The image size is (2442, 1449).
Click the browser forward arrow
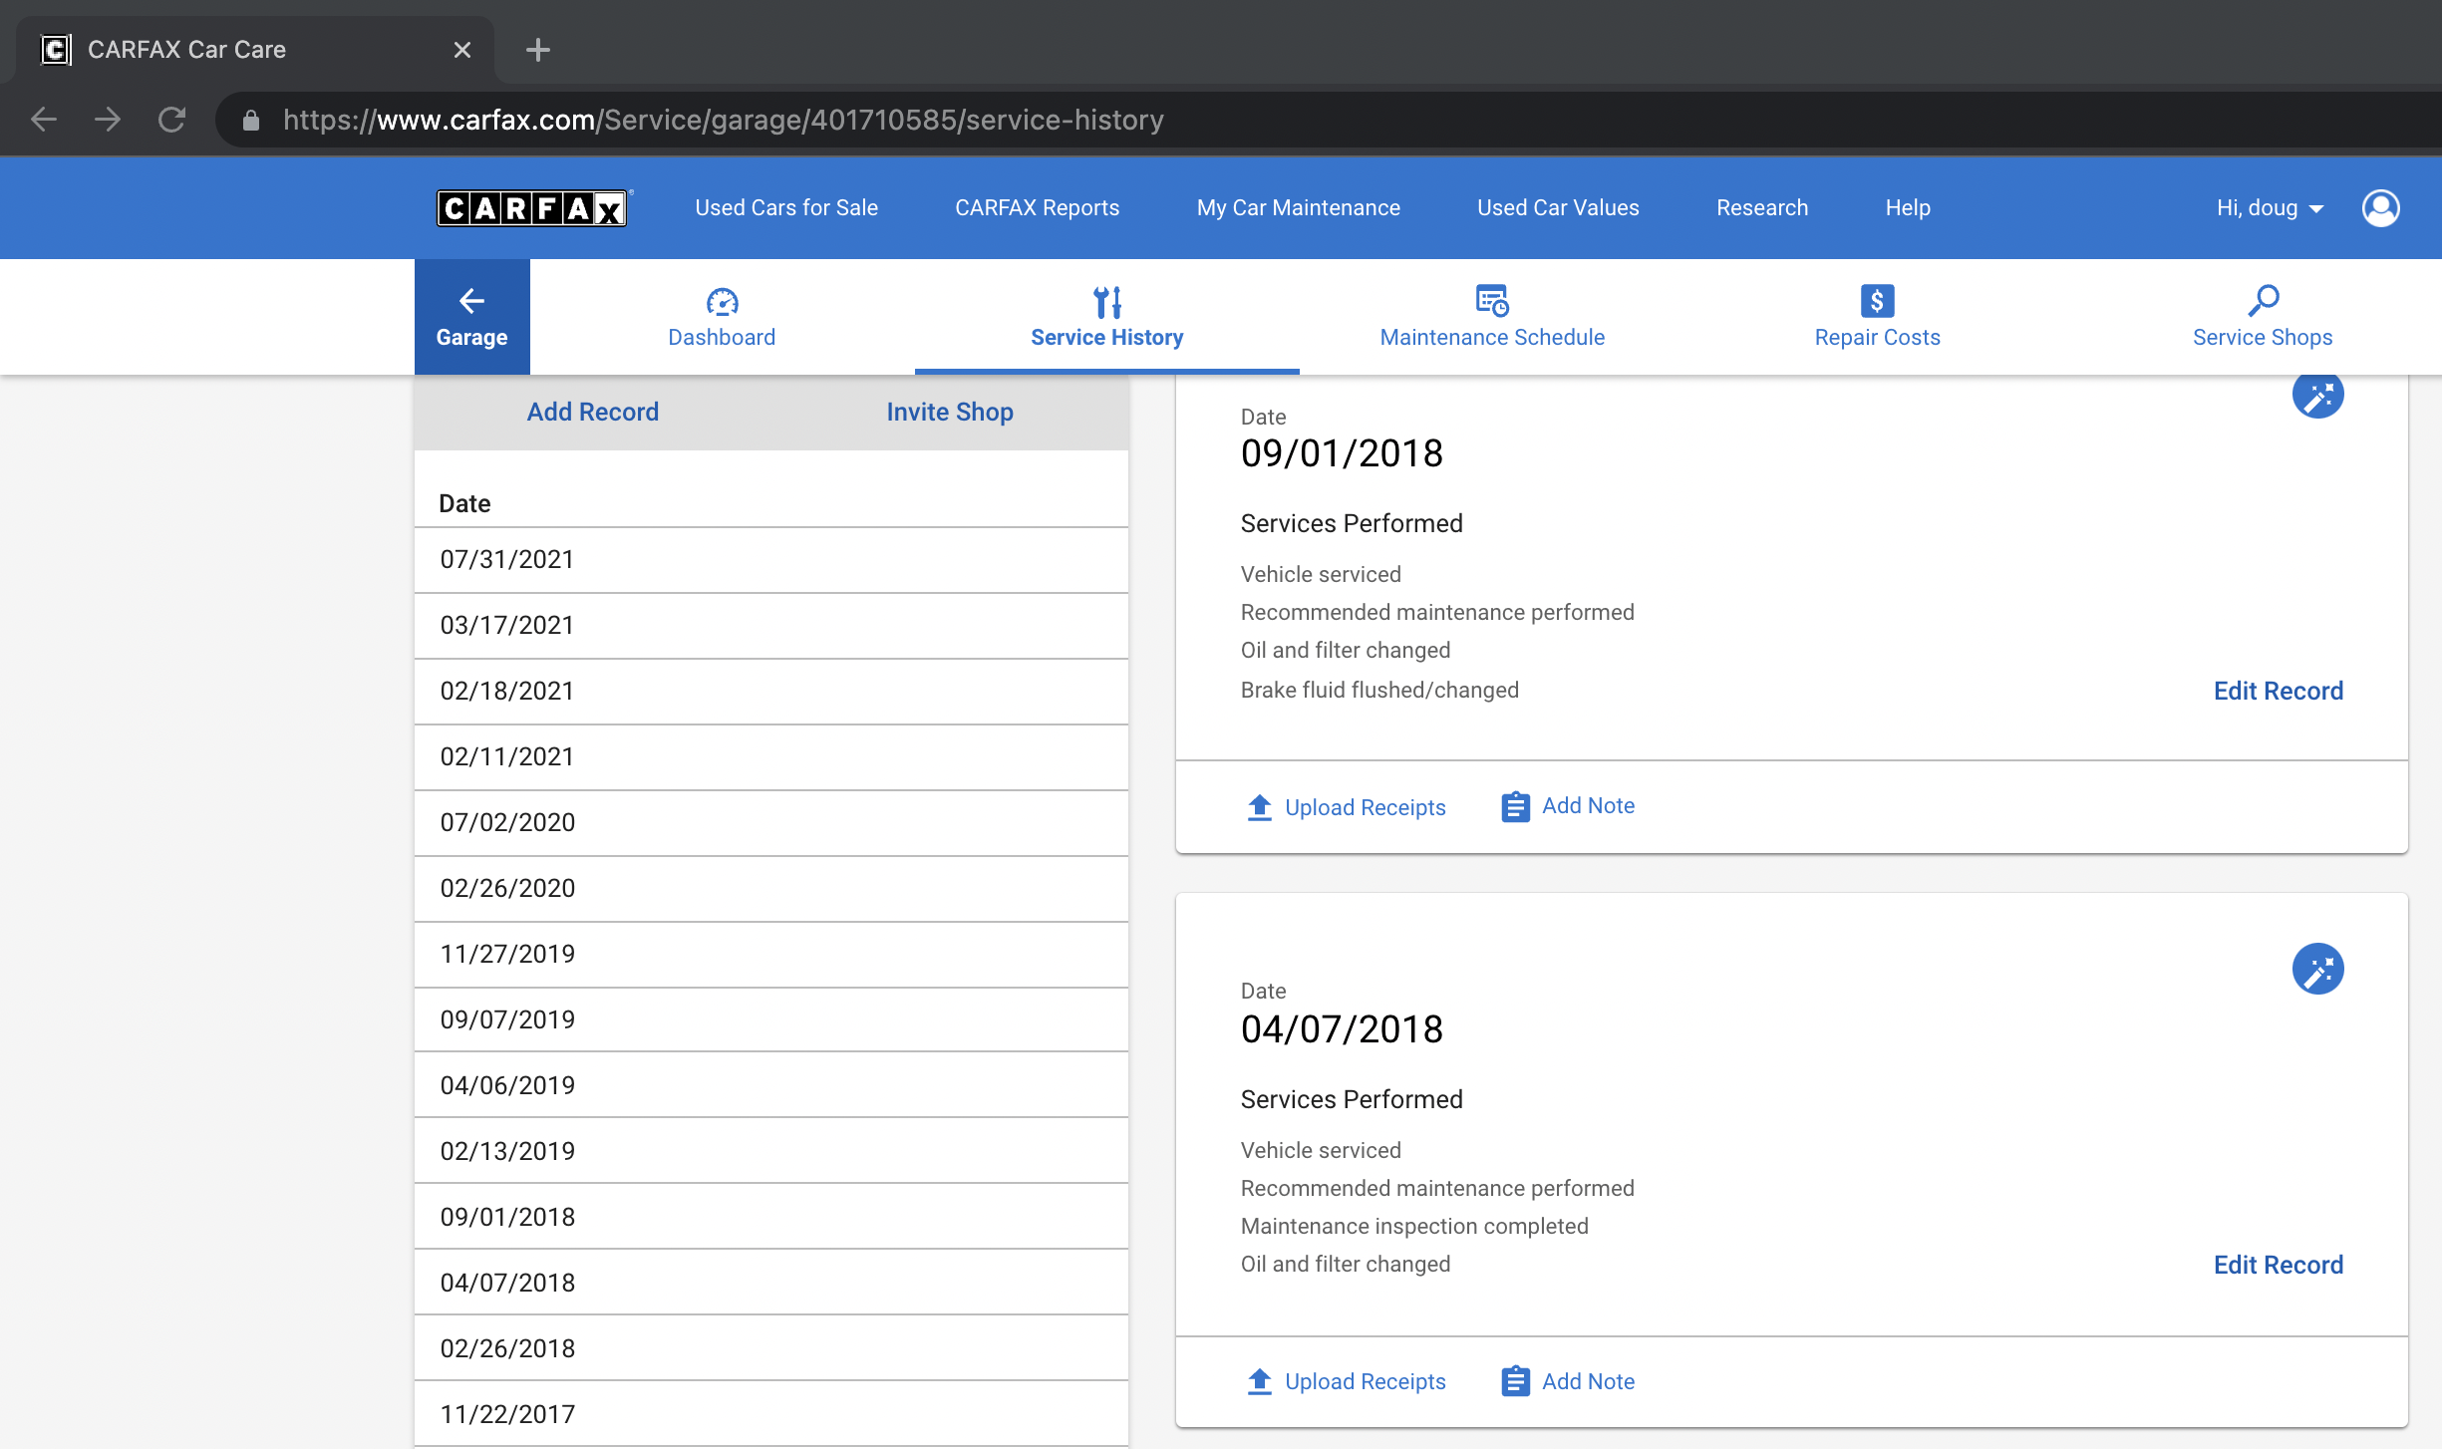coord(108,120)
